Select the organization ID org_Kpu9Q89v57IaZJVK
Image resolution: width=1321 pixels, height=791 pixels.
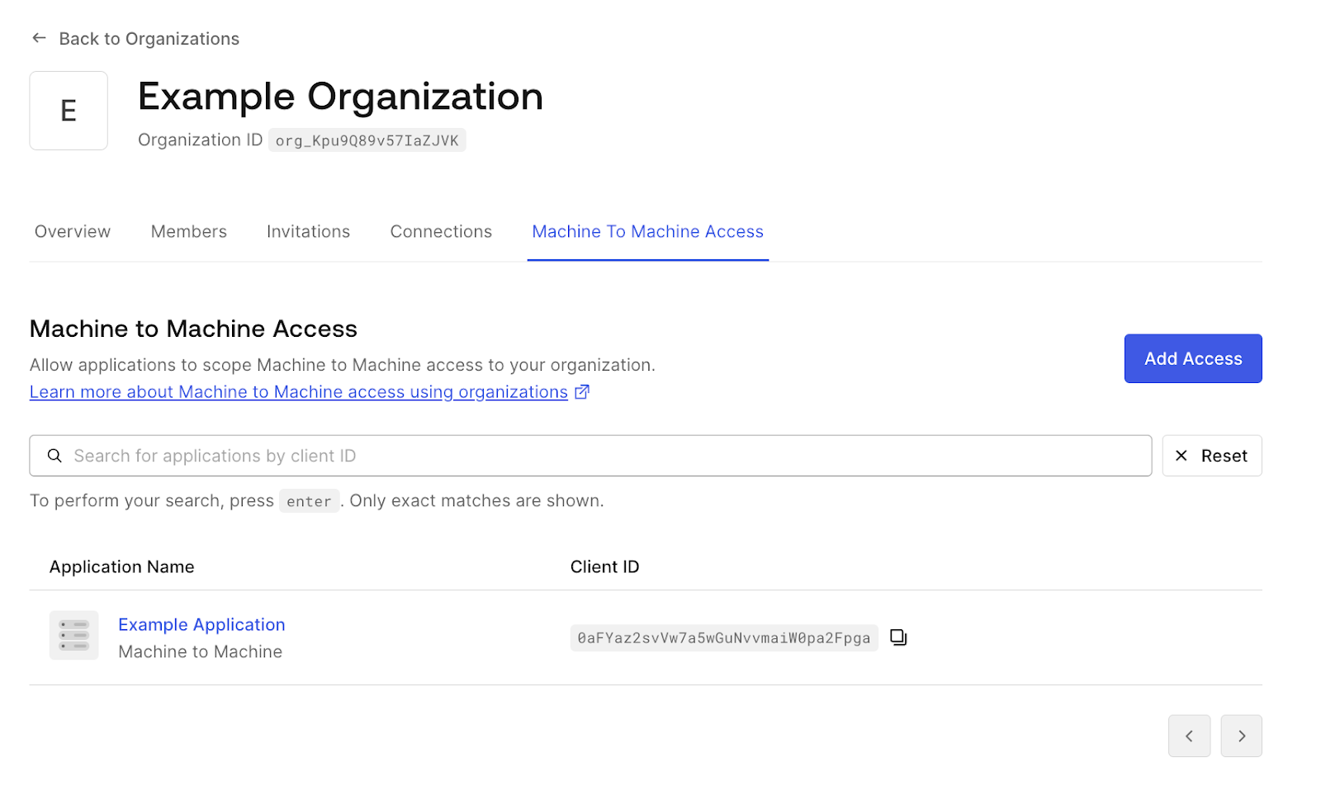367,140
